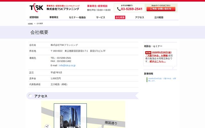205x128 pixels.
Task: Click the アクセス section heading
Action: pos(41,96)
